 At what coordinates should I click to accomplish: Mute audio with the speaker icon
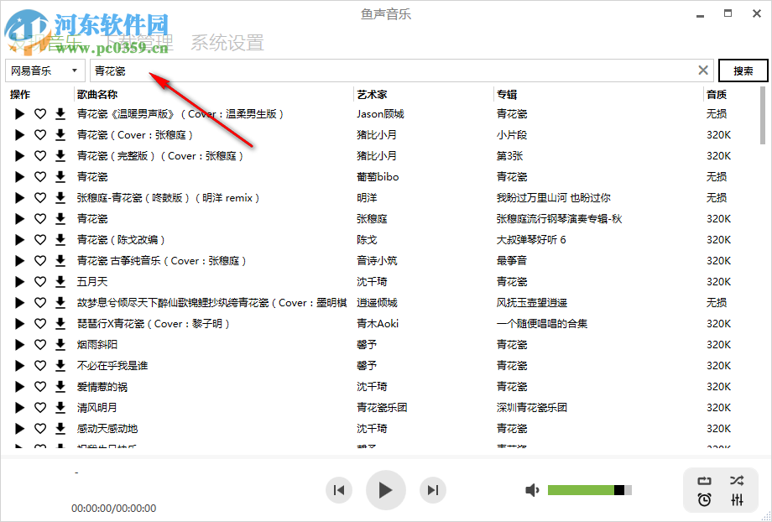pos(531,489)
